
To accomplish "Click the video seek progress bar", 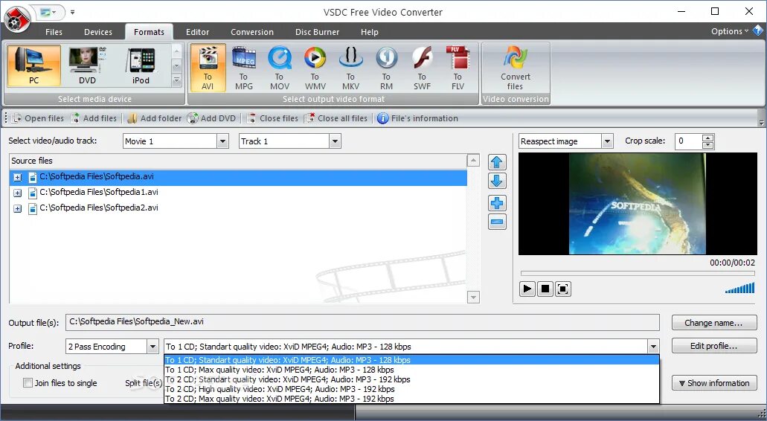I will [638, 273].
